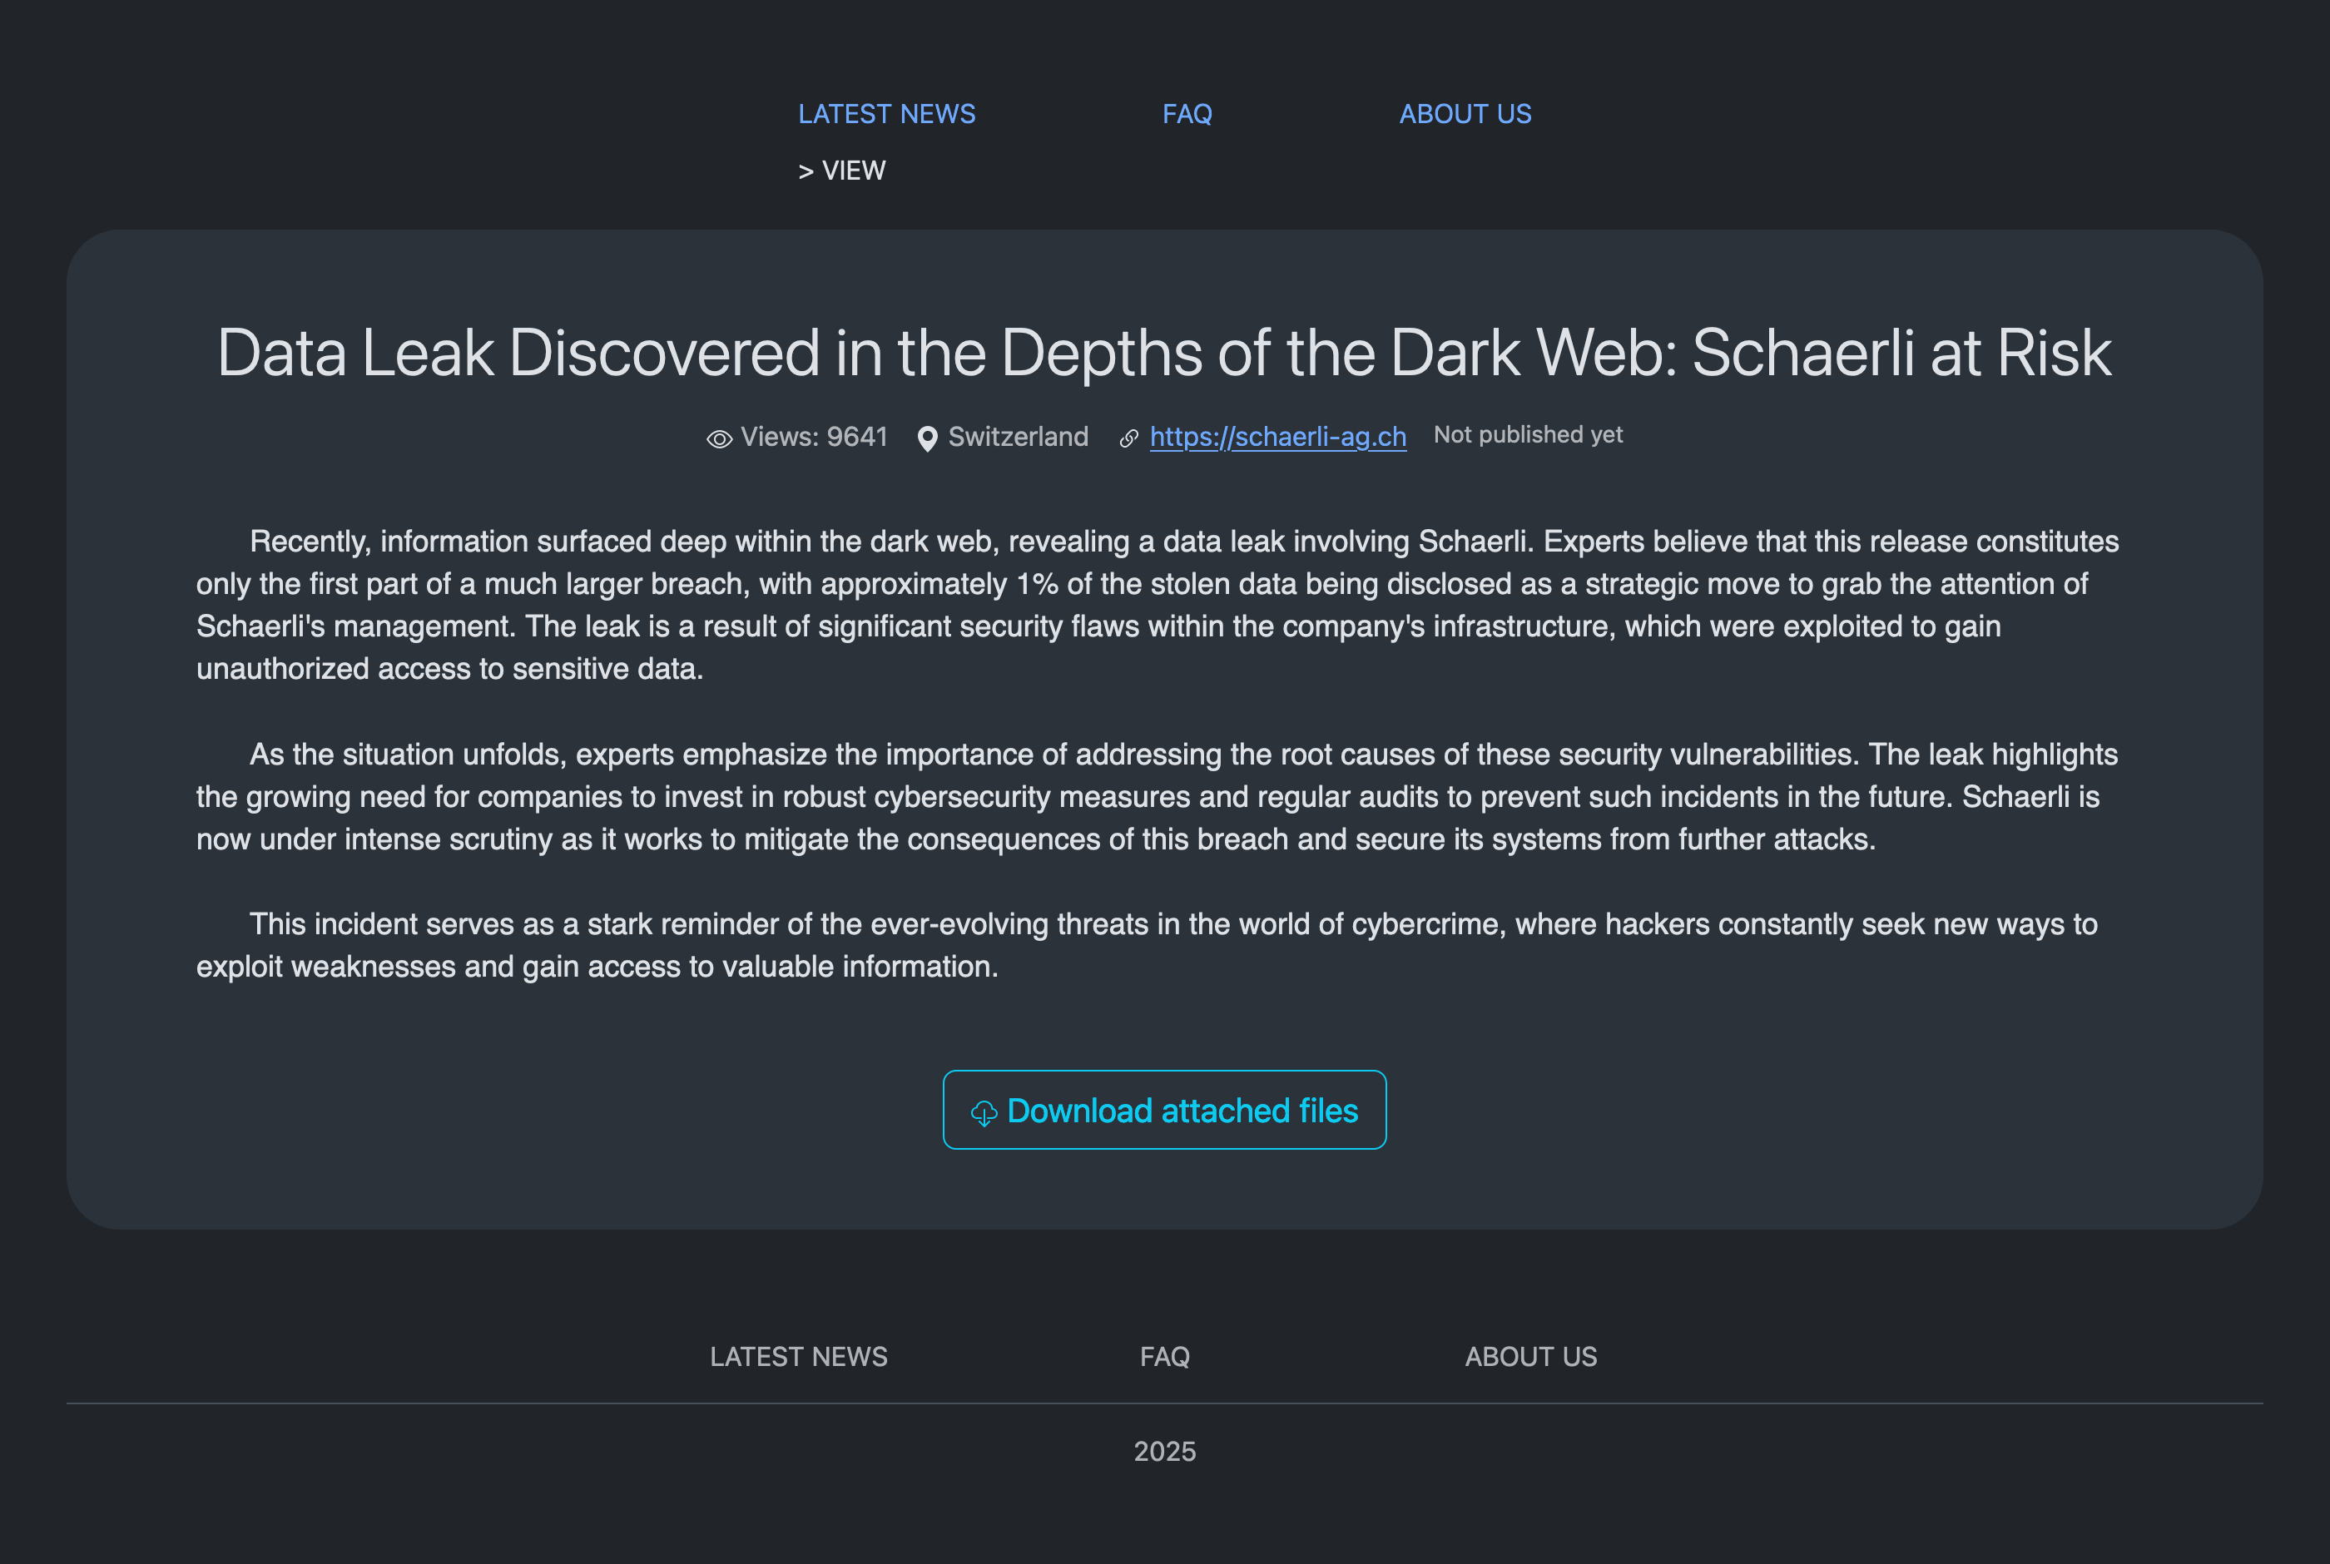Click the chain link icon
This screenshot has width=2330, height=1564.
1129,439
